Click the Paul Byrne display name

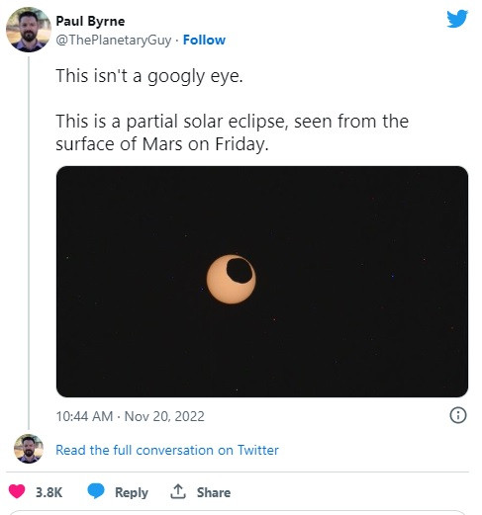pyautogui.click(x=90, y=21)
